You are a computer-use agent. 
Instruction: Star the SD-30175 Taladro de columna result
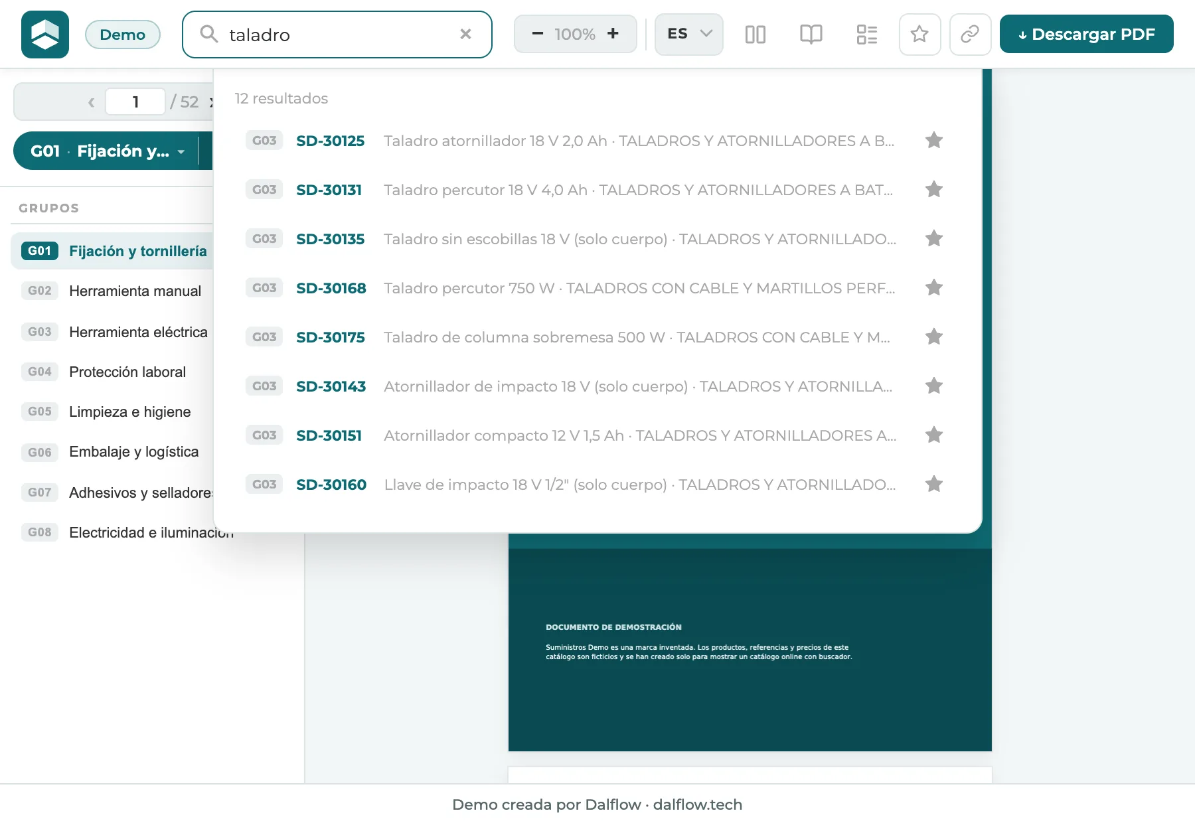coord(934,337)
